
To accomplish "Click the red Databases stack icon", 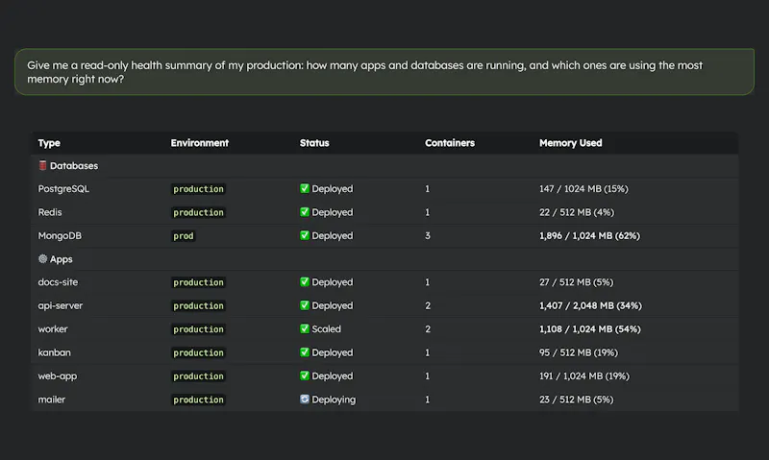I will click(42, 165).
